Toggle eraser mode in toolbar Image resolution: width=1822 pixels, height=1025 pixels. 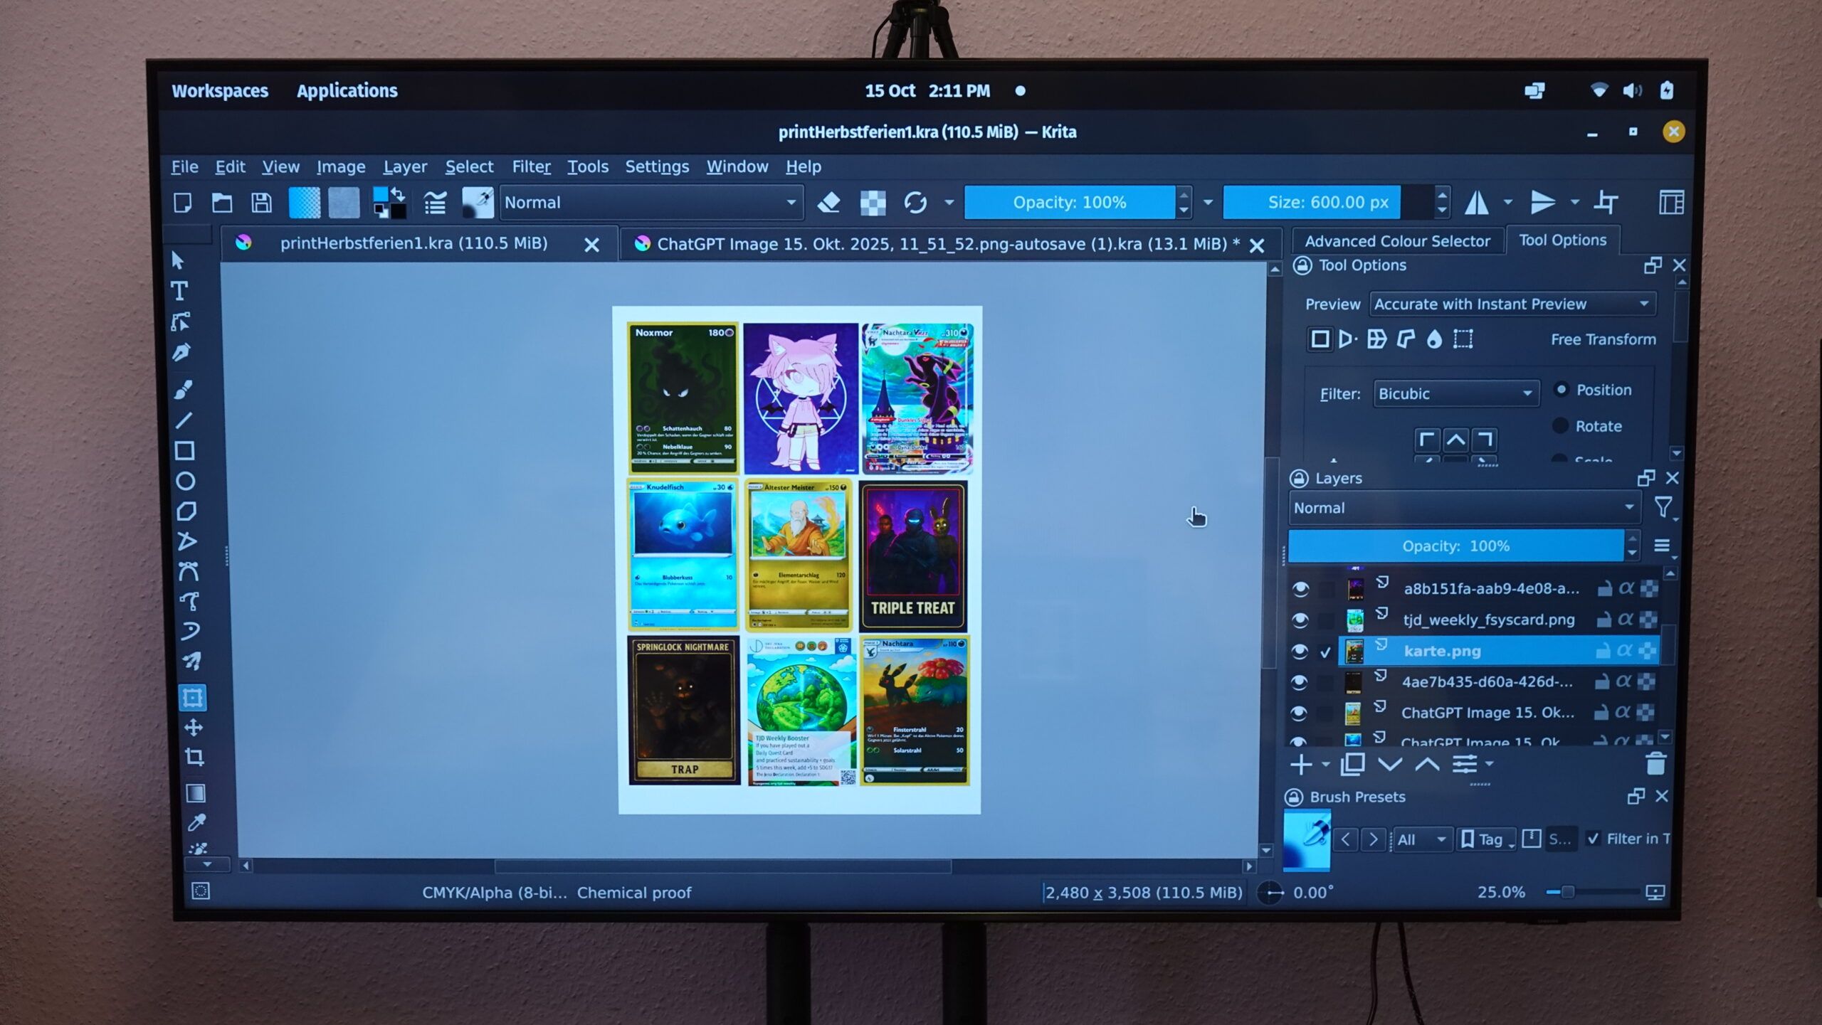pos(828,203)
